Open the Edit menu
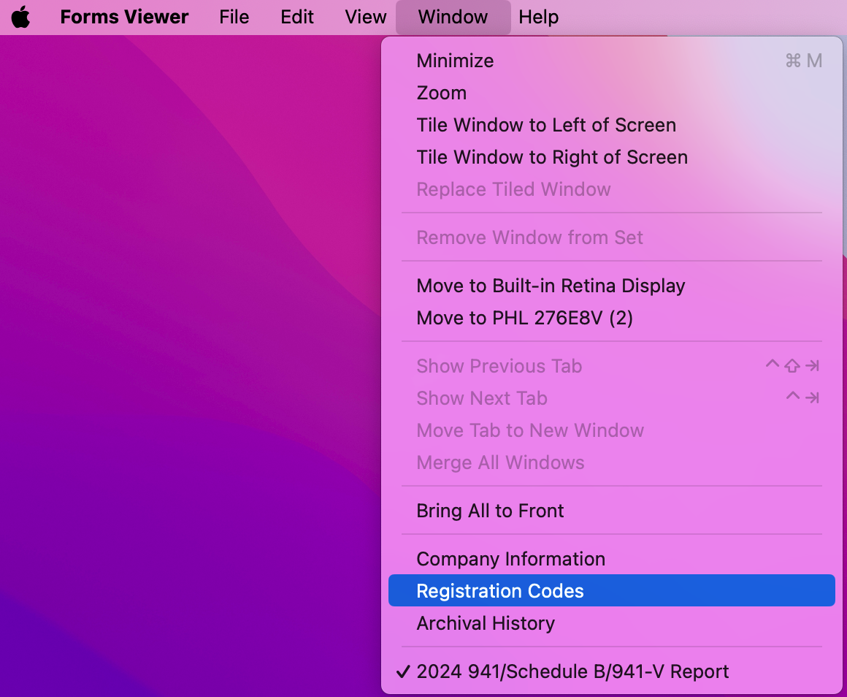Screen dimensions: 847x697 point(297,17)
